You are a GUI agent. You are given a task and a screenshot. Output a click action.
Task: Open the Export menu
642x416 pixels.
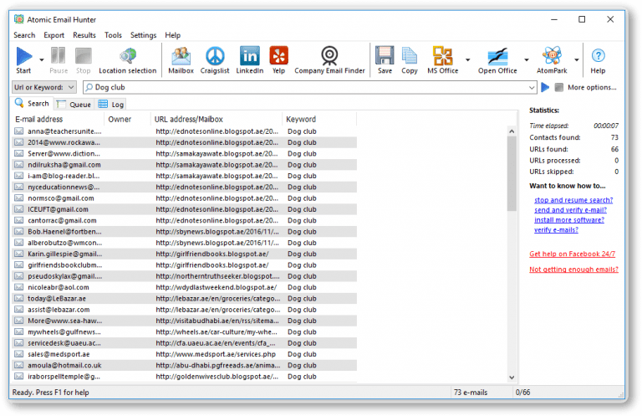(53, 35)
